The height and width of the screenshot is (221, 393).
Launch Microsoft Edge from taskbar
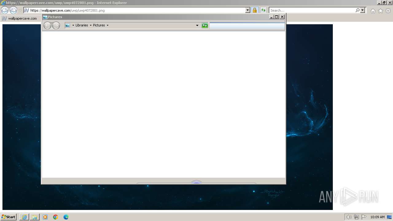(66, 217)
